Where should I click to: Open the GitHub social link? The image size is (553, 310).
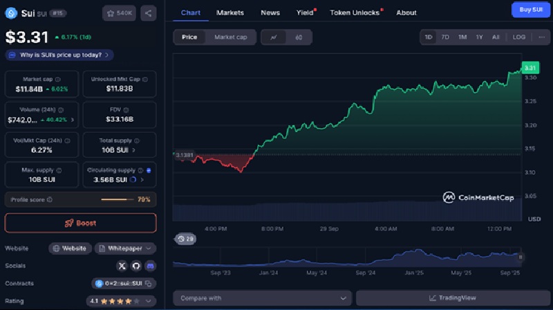click(x=136, y=266)
